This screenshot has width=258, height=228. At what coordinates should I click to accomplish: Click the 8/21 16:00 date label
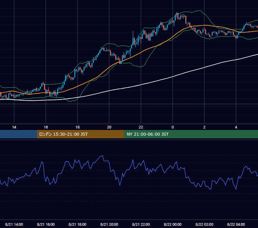pyautogui.click(x=46, y=224)
